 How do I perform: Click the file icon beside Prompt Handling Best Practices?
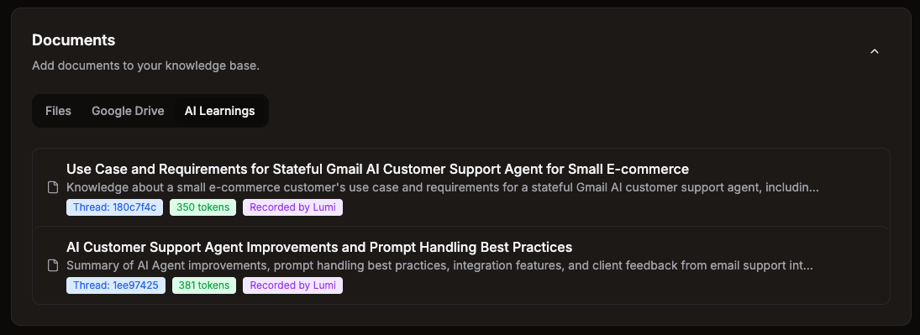53,265
